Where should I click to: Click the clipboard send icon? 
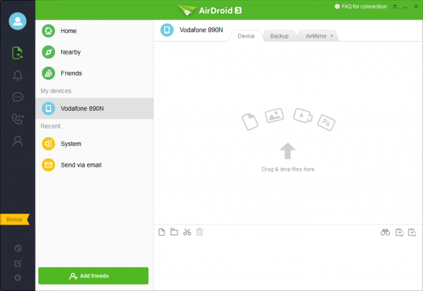point(399,232)
